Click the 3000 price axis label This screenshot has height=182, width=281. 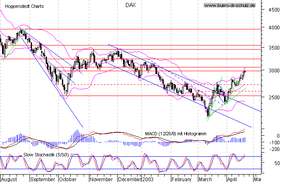tap(274, 71)
